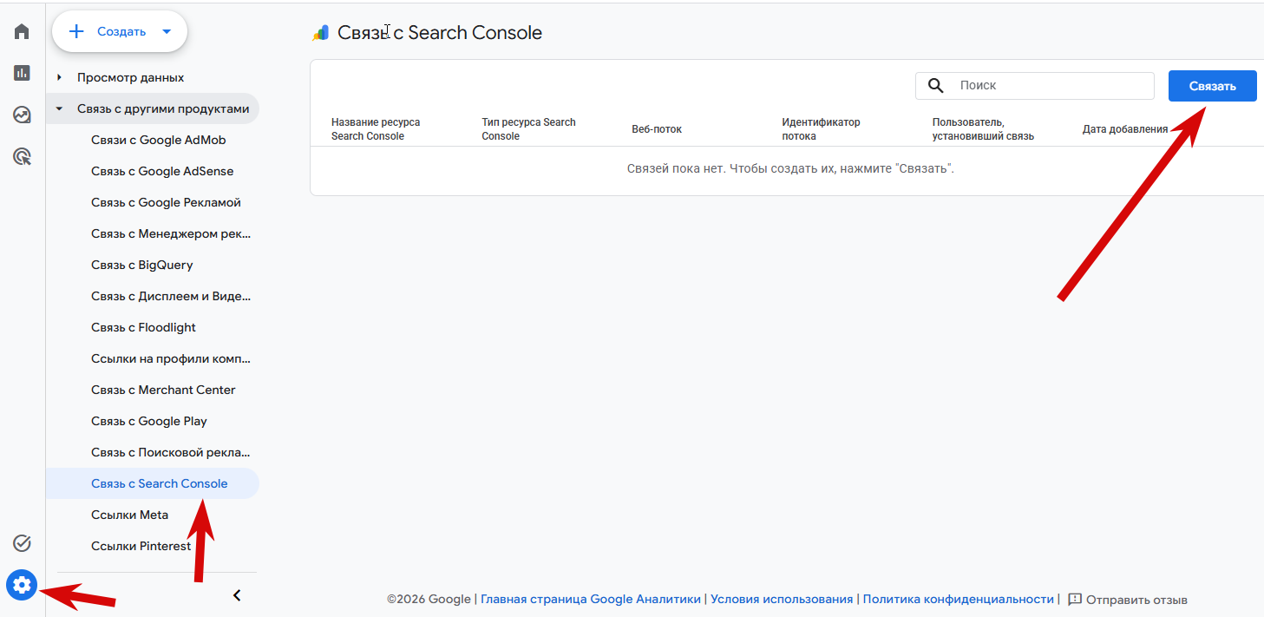Open Связи с Google AdMob
Image resolution: width=1264 pixels, height=617 pixels.
click(x=159, y=140)
